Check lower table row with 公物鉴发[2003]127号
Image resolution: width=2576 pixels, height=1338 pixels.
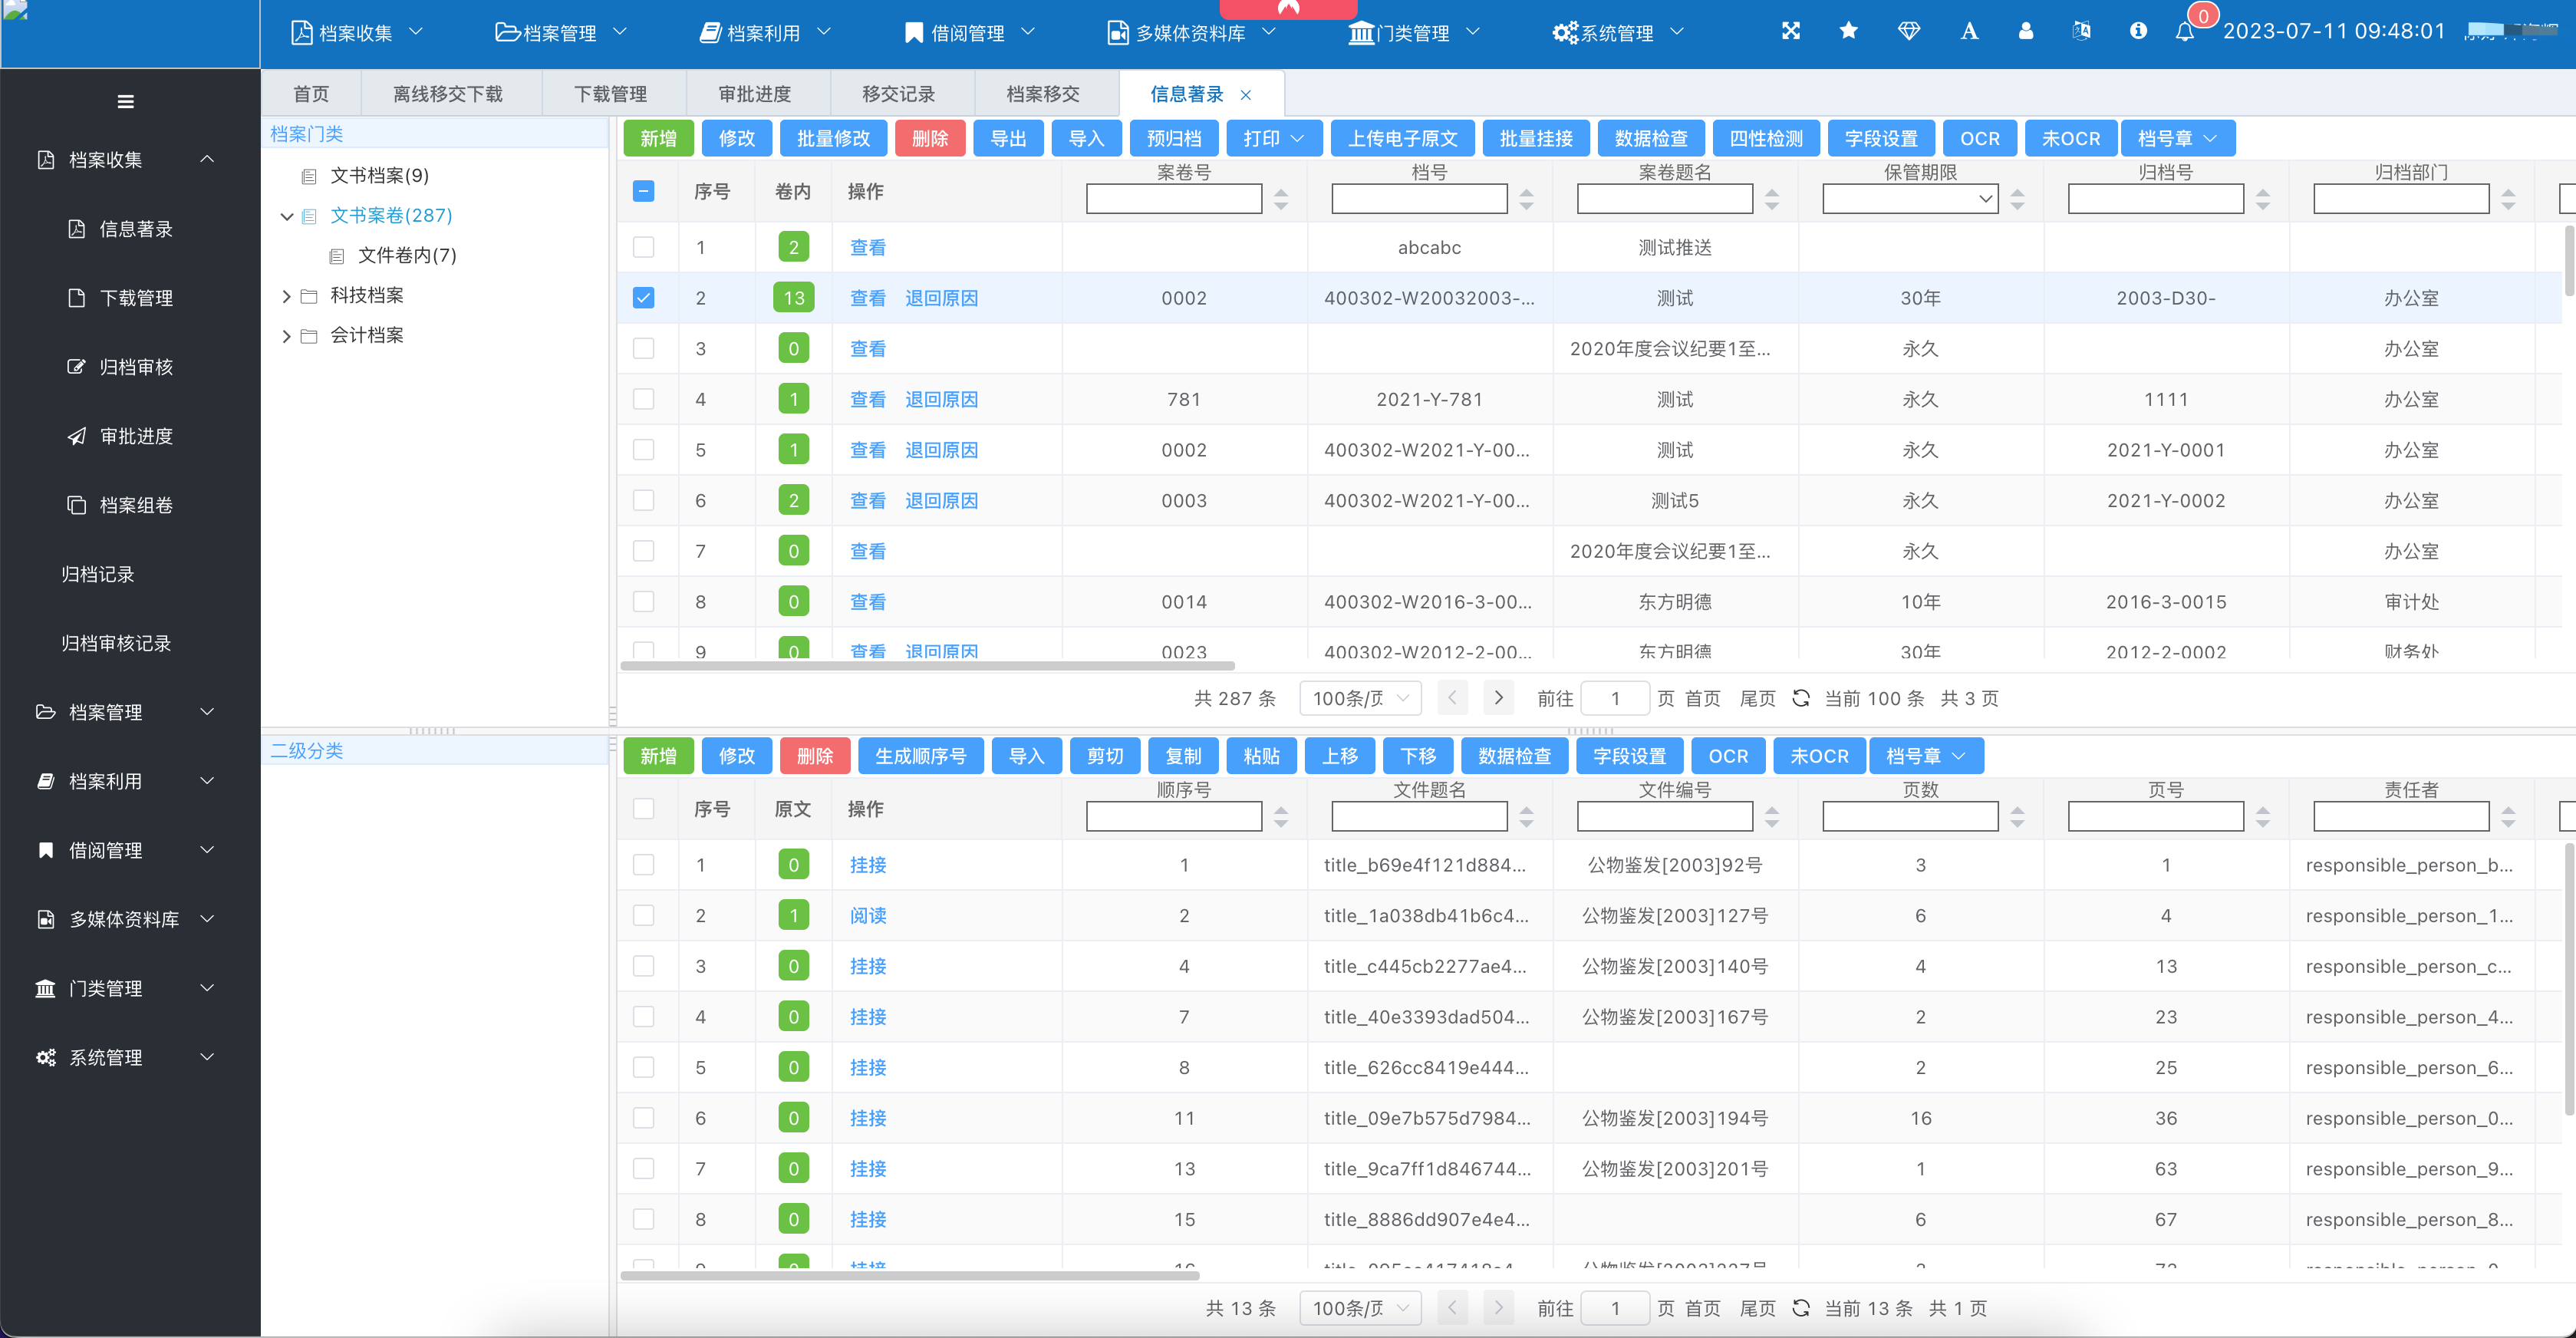pyautogui.click(x=644, y=916)
